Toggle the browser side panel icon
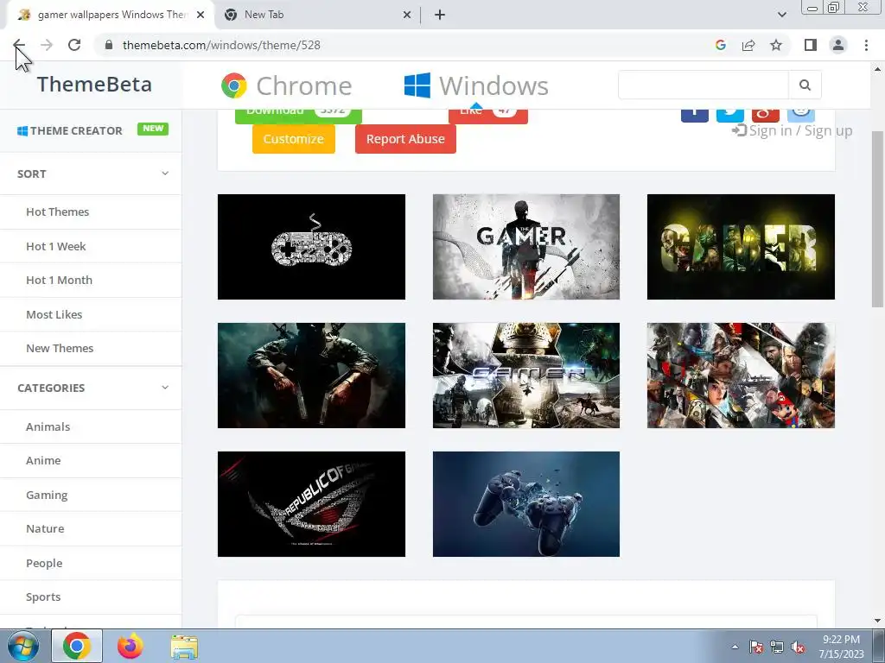885x663 pixels. pos(811,45)
